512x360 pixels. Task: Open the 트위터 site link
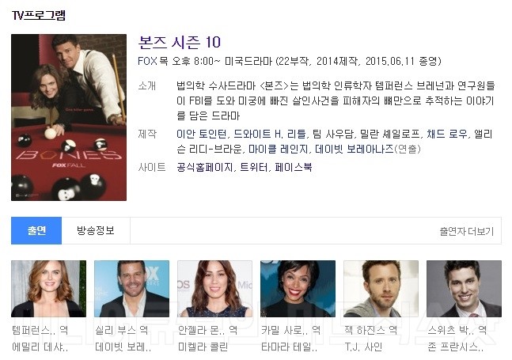254,168
